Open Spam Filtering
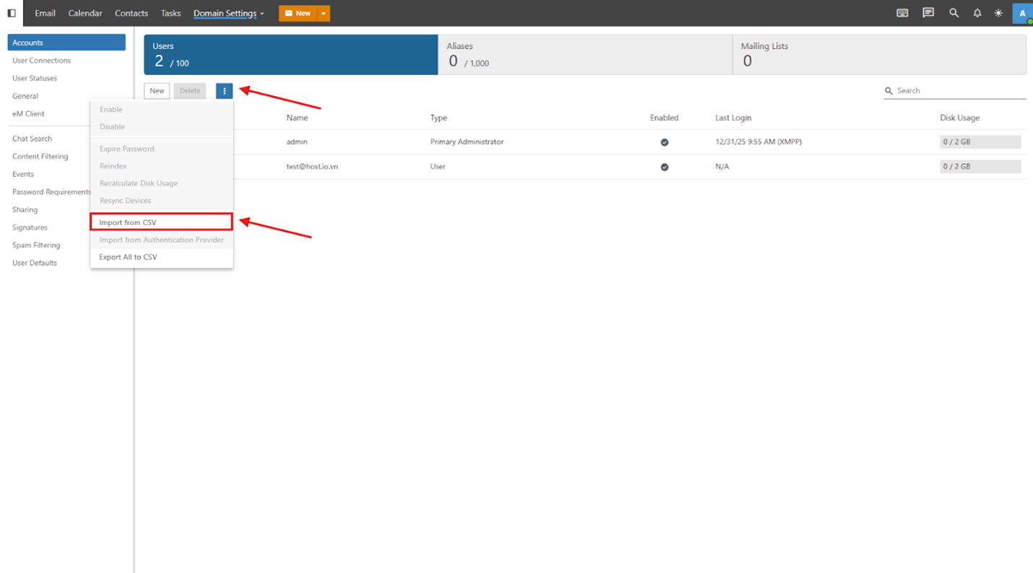 pos(36,245)
